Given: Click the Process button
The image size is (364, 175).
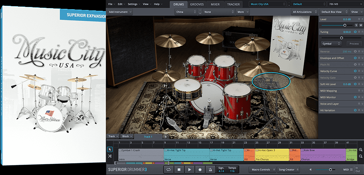Looking at the screenshot, I should click(354, 43).
